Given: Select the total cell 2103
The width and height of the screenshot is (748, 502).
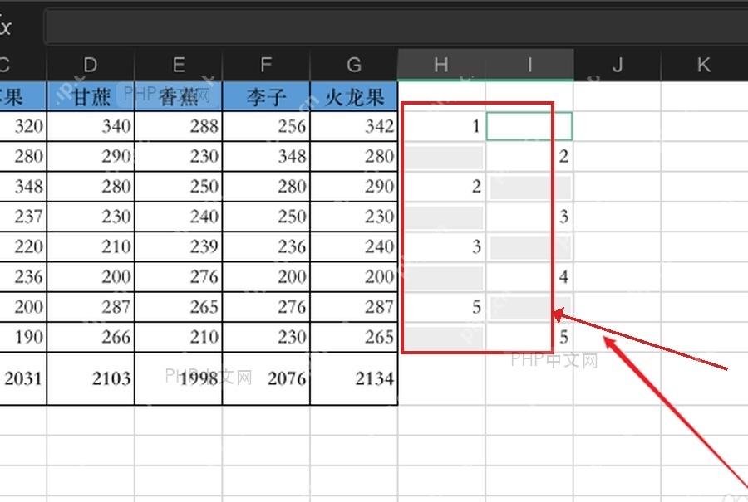Looking at the screenshot, I should point(91,378).
